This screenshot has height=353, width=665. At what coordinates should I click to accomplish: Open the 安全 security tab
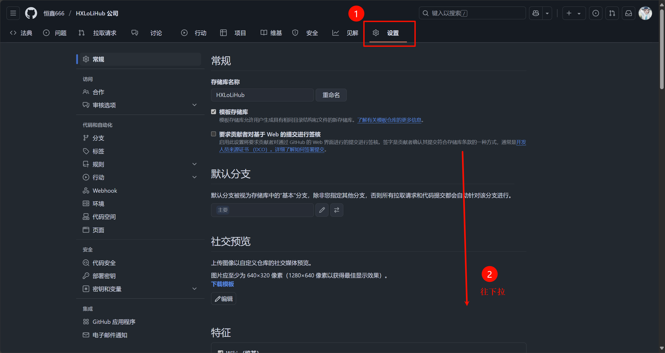click(x=305, y=33)
